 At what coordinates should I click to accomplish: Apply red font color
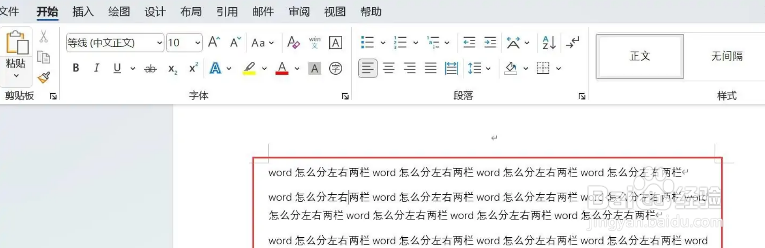[x=282, y=68]
